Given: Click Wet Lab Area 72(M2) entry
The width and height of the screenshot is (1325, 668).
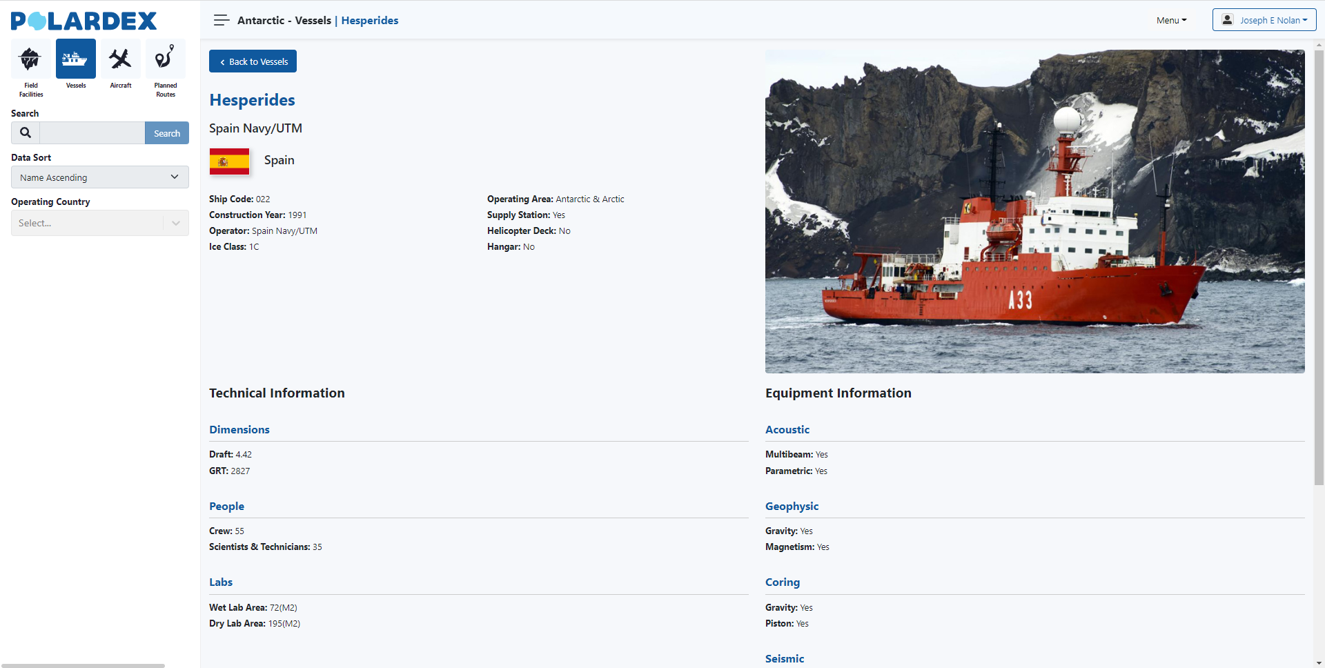Looking at the screenshot, I should tap(253, 608).
